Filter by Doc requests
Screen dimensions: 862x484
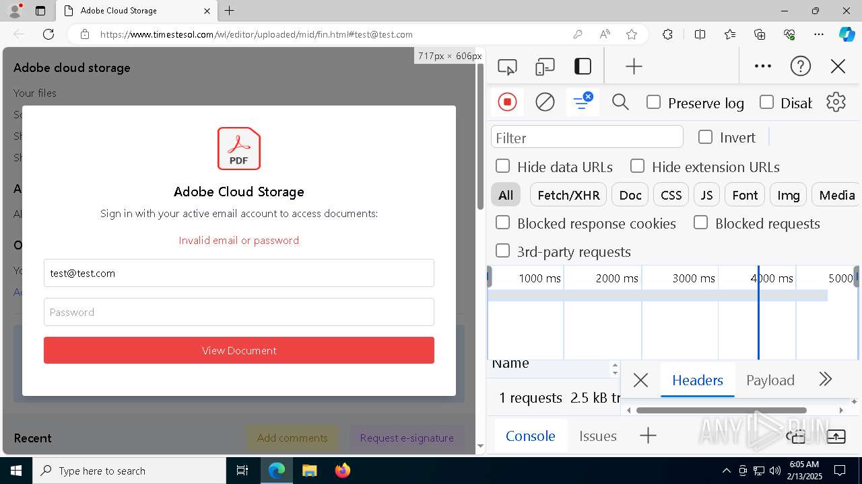coord(630,195)
